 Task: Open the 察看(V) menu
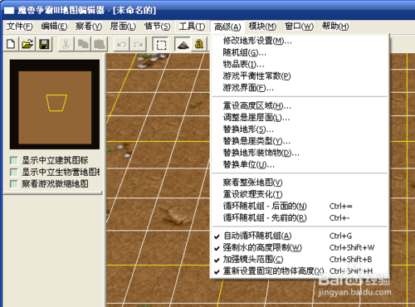point(89,27)
